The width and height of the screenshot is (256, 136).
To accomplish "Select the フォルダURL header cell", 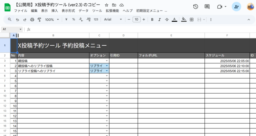I will click(171, 56).
